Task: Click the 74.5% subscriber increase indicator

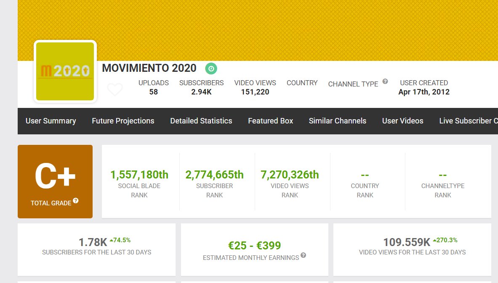Action: [120, 240]
